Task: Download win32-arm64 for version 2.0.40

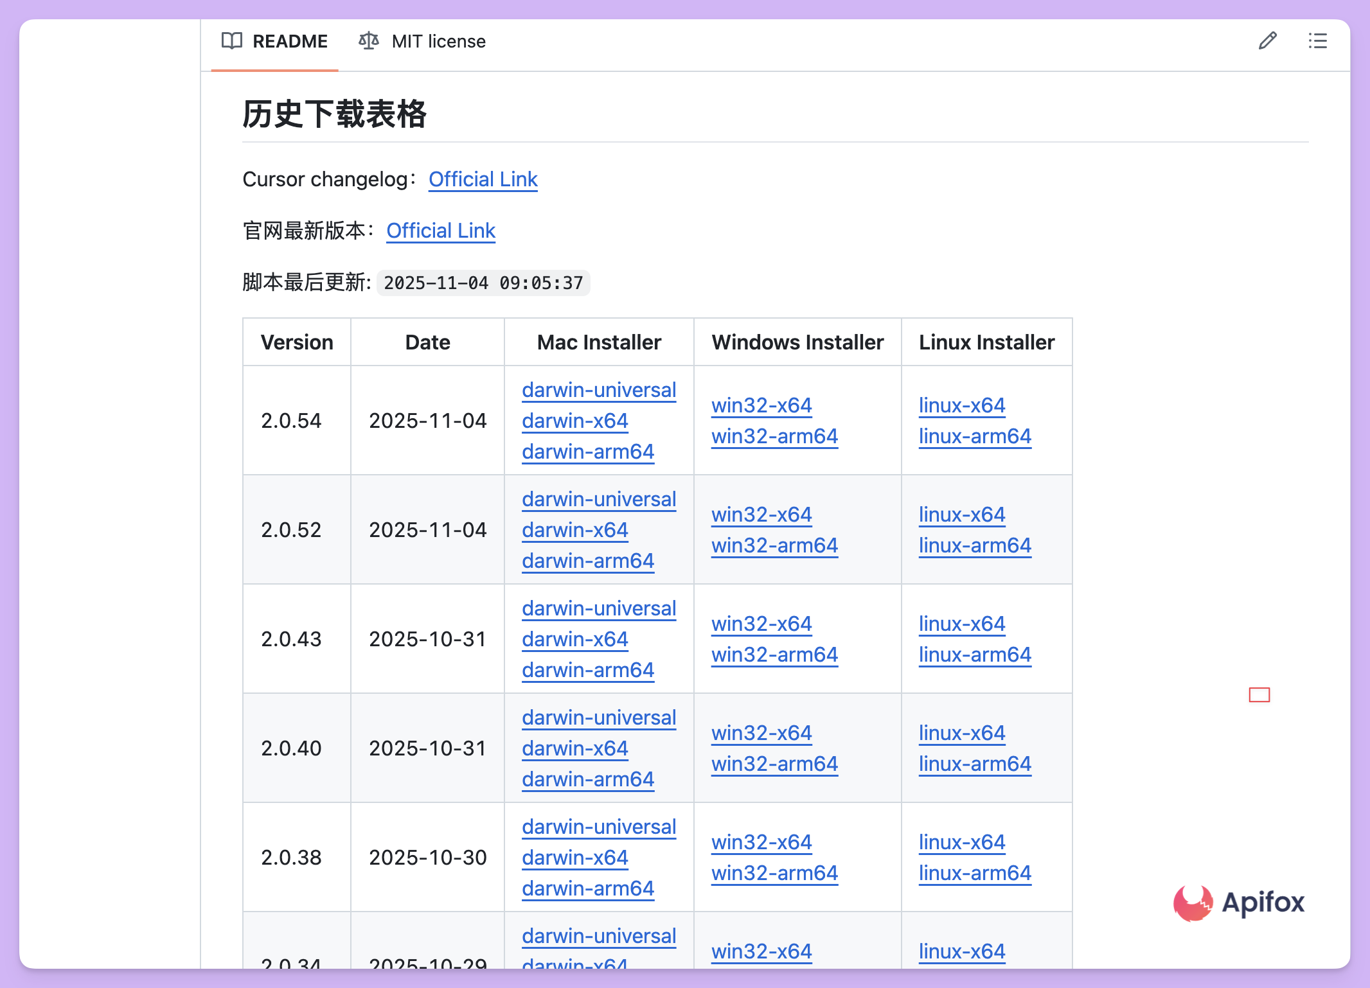Action: 774,764
